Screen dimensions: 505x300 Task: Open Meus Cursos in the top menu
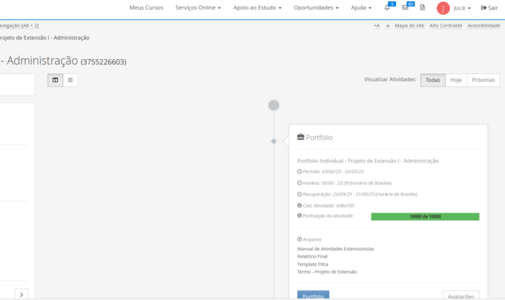point(146,7)
